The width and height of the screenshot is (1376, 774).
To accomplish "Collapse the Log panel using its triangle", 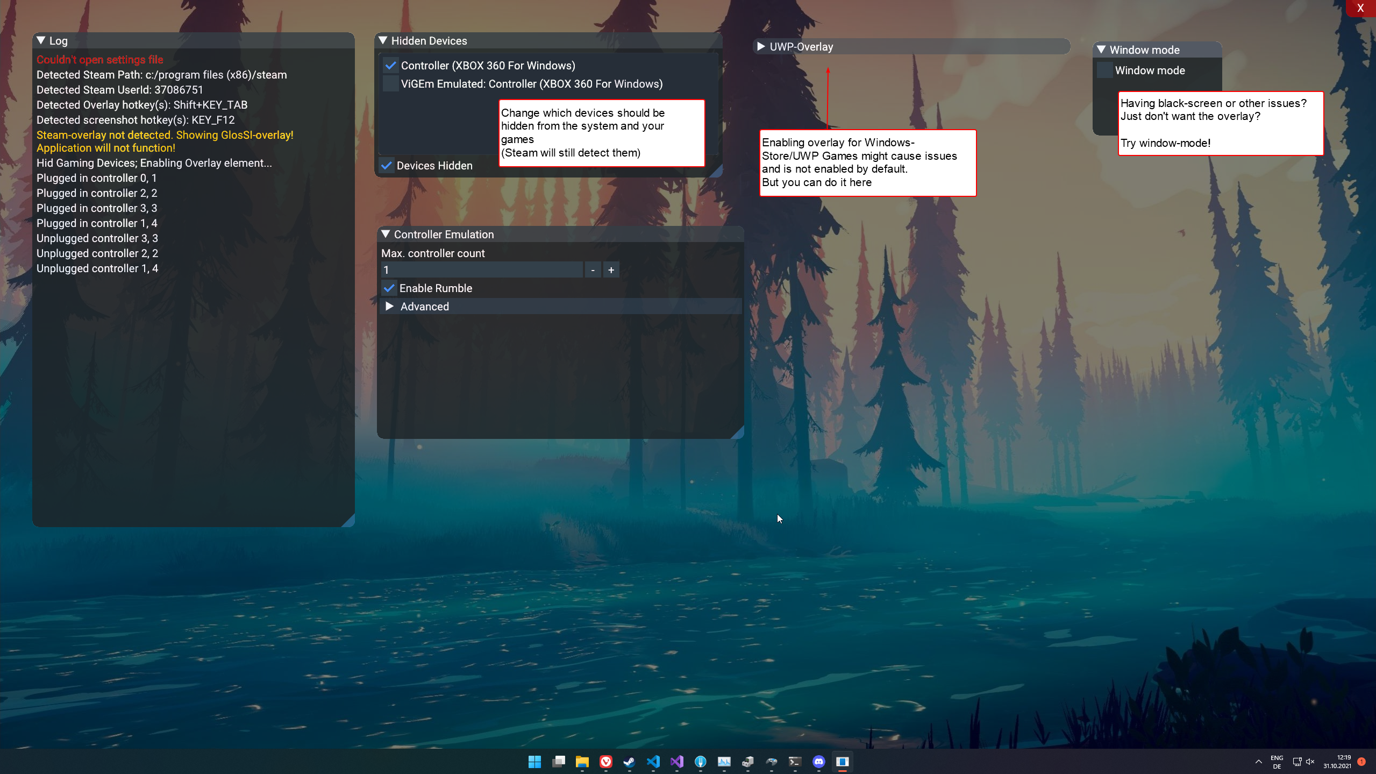I will click(x=41, y=41).
